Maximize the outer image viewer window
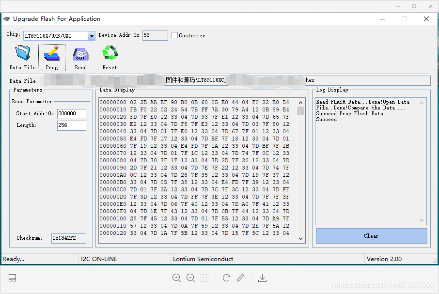439x294 pixels. click(x=414, y=6)
